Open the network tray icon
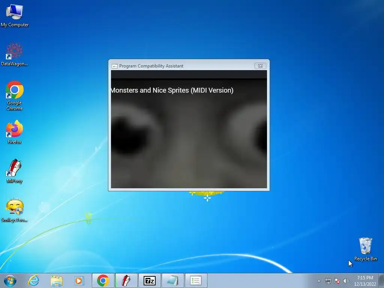Screen dimensions: 384x288 (328, 281)
